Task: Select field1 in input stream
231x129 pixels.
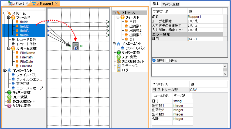Action: coord(24,22)
